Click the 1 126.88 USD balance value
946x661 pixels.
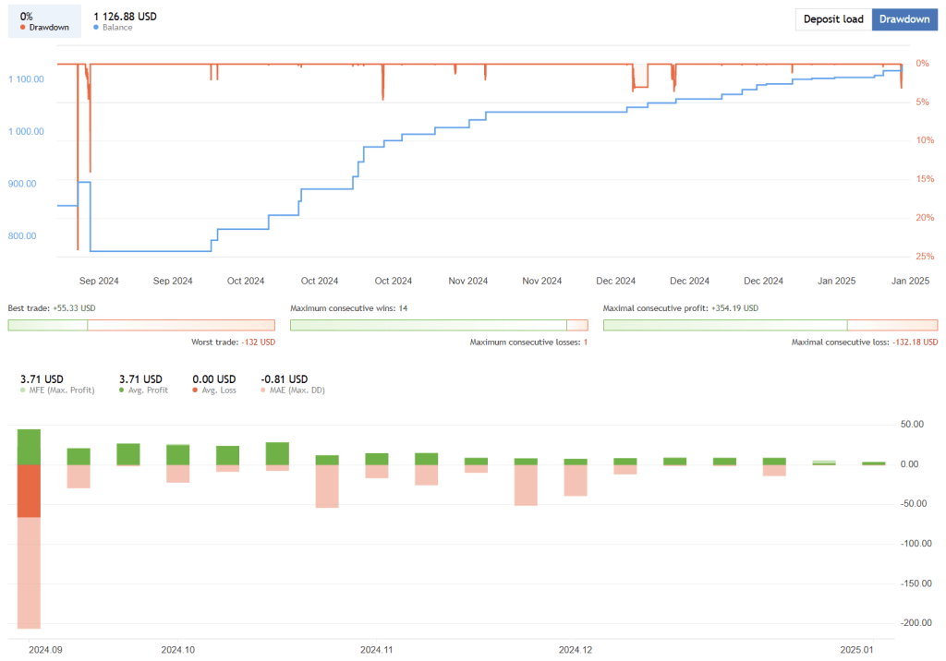[x=125, y=16]
